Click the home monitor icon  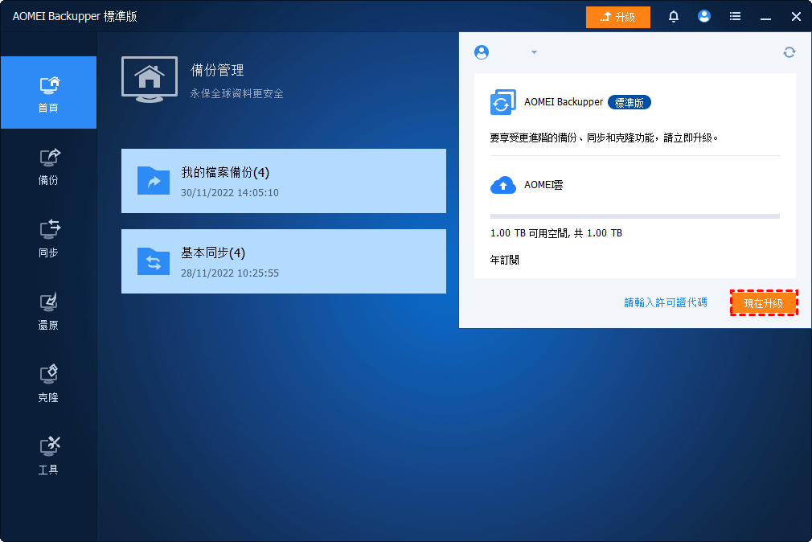click(150, 80)
